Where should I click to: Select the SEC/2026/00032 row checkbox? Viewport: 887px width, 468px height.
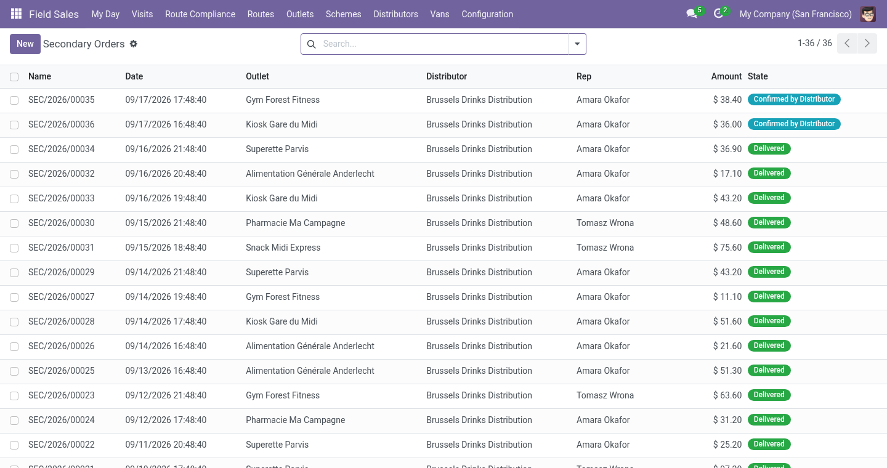click(14, 174)
